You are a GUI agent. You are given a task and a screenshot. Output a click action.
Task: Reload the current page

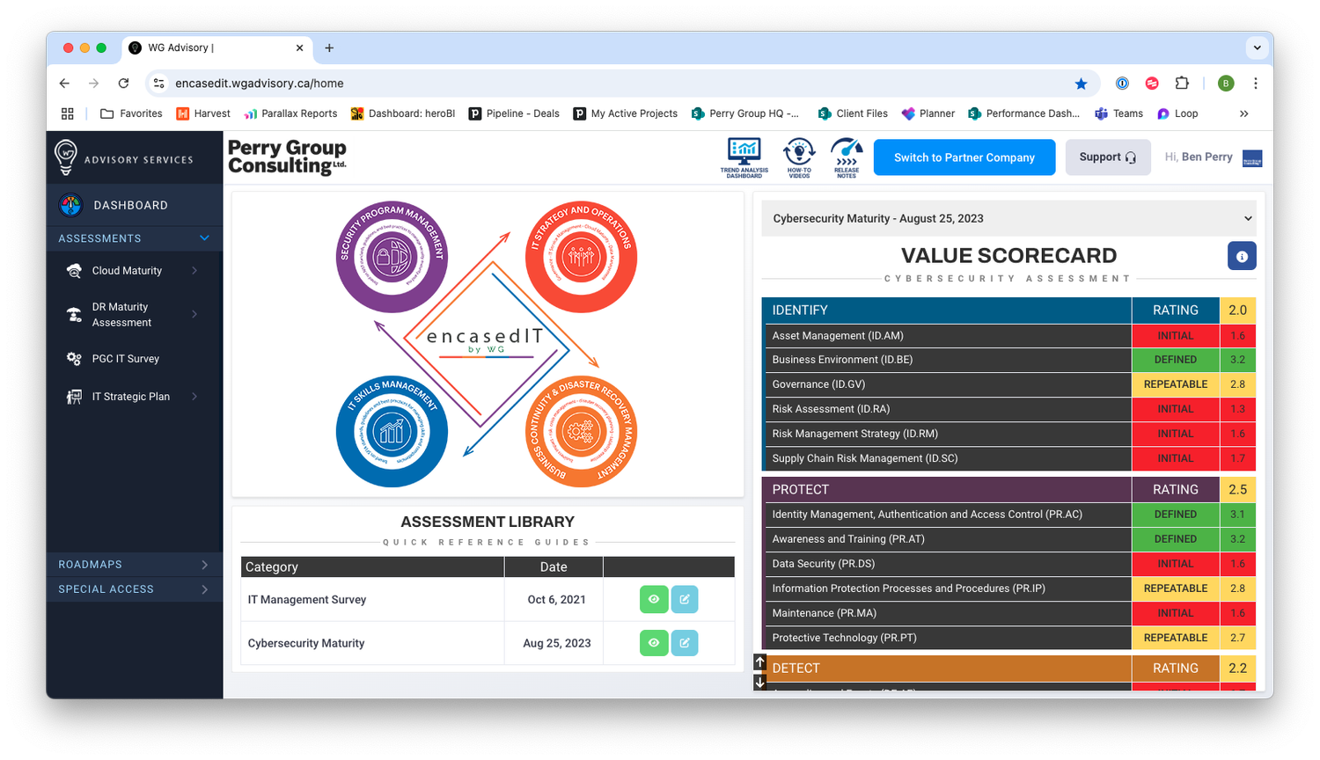123,84
